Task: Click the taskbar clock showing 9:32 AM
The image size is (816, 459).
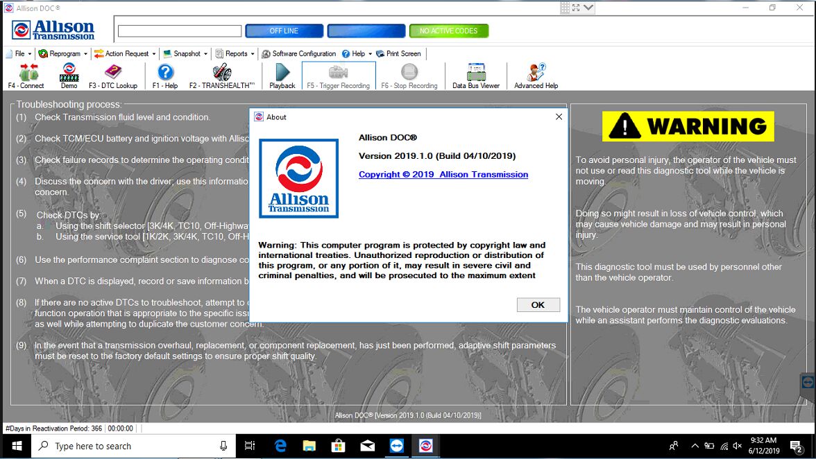Action: click(x=763, y=446)
